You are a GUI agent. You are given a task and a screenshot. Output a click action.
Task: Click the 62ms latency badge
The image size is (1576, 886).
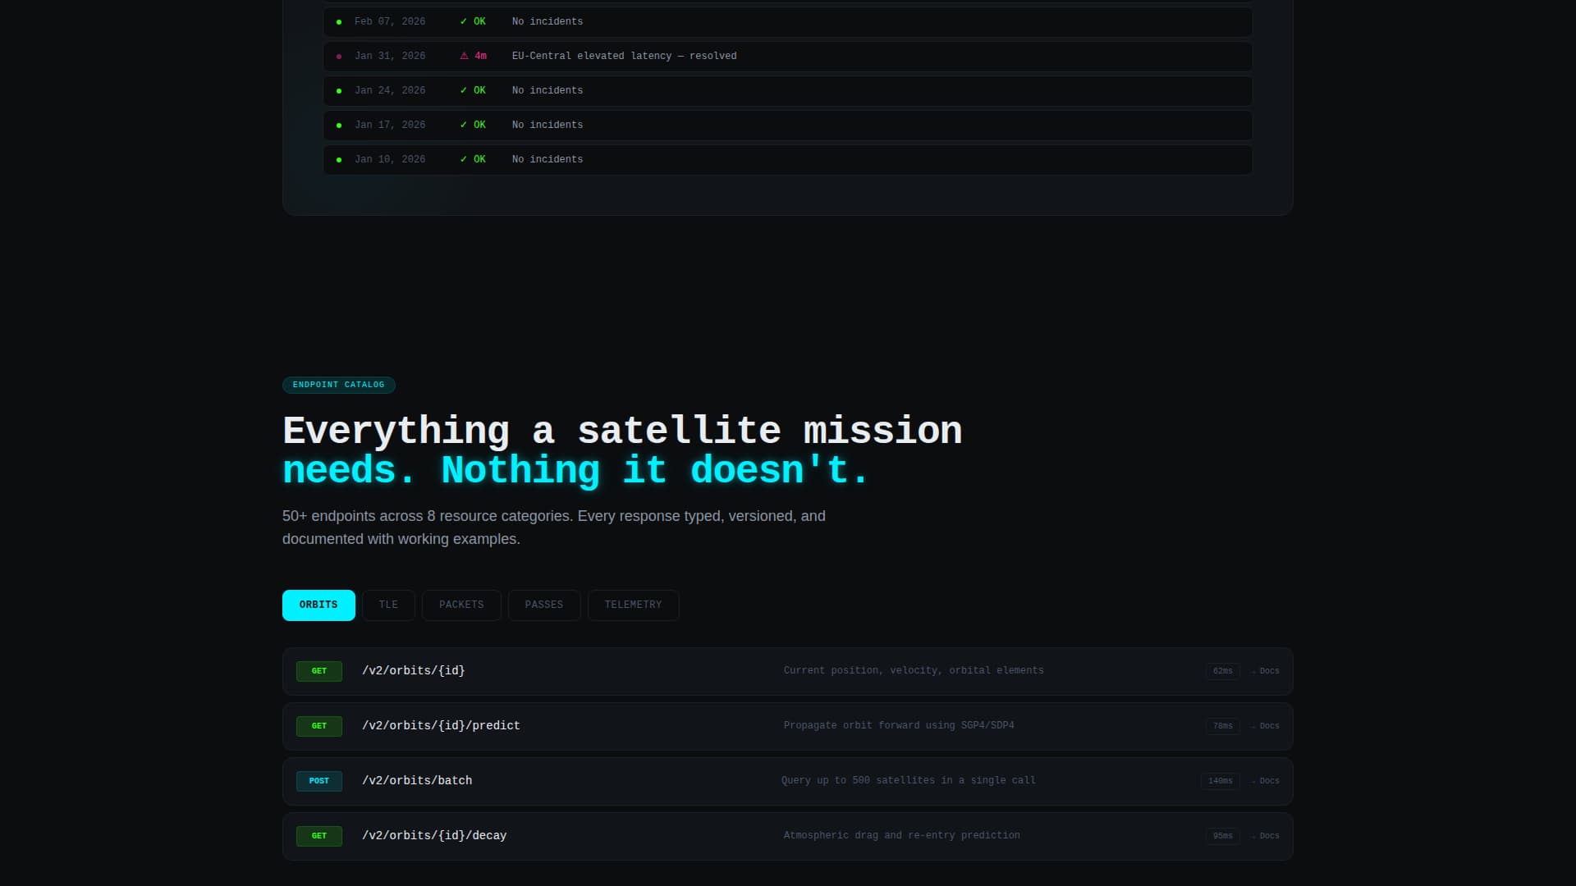(1222, 671)
